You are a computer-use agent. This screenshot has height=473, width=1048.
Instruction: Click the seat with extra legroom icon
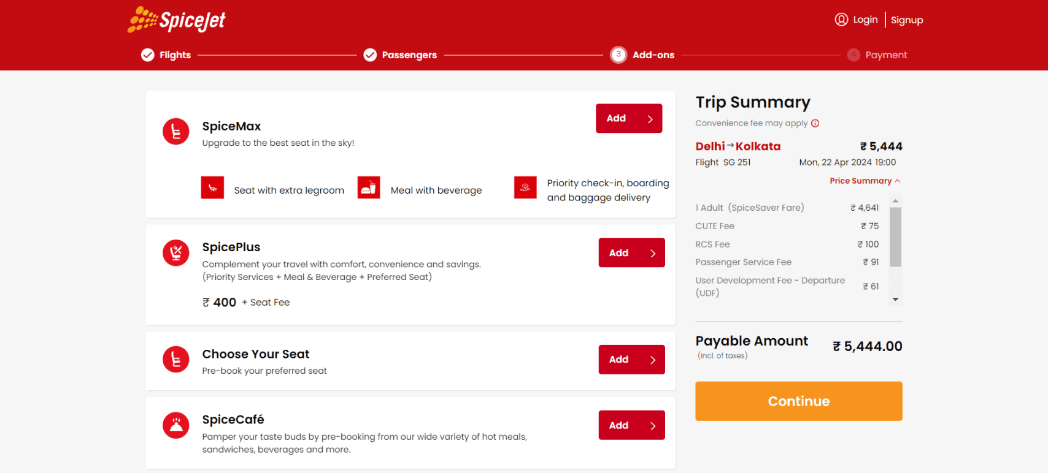coord(212,187)
